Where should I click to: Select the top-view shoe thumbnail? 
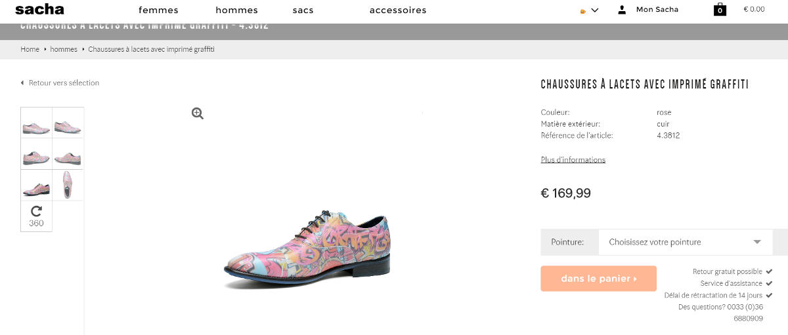click(x=68, y=185)
